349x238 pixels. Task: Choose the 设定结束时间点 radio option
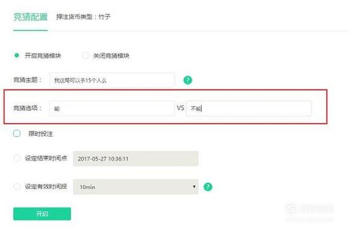17,158
